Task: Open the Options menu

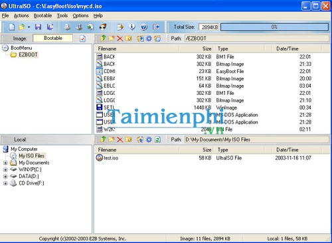Action: [x=80, y=15]
